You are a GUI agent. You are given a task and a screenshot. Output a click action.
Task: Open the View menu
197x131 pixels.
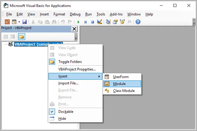[x=31, y=14]
